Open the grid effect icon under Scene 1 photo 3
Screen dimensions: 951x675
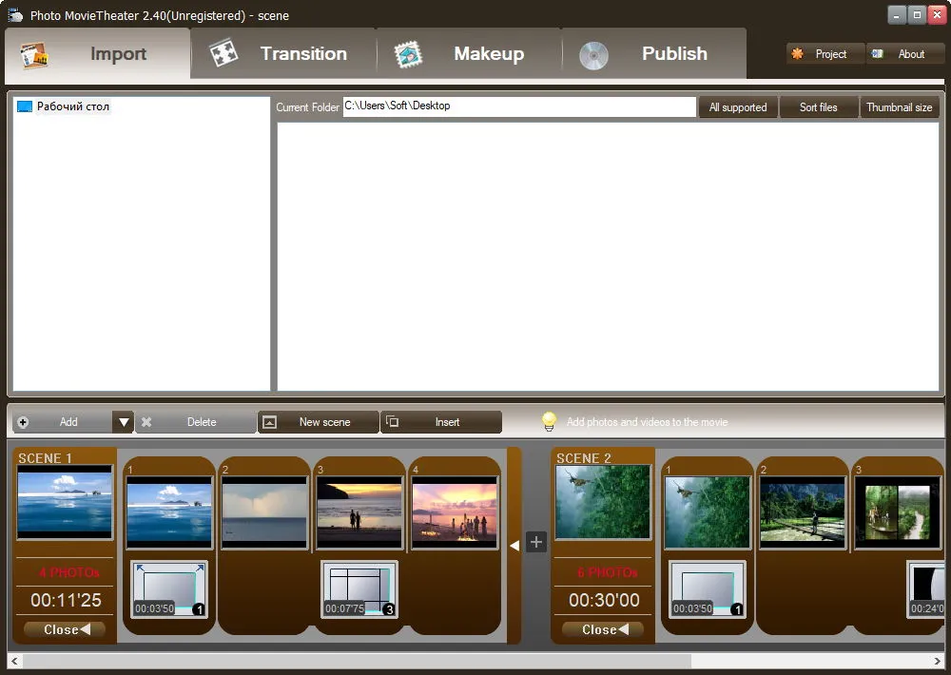pos(359,589)
